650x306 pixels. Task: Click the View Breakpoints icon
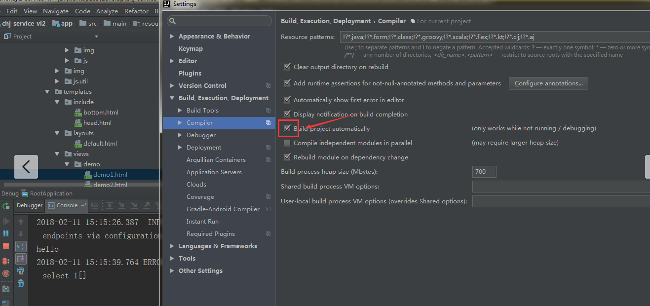(x=6, y=261)
